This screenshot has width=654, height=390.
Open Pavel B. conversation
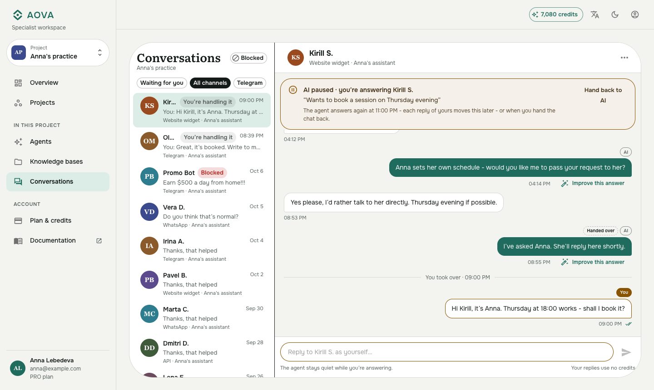click(202, 283)
